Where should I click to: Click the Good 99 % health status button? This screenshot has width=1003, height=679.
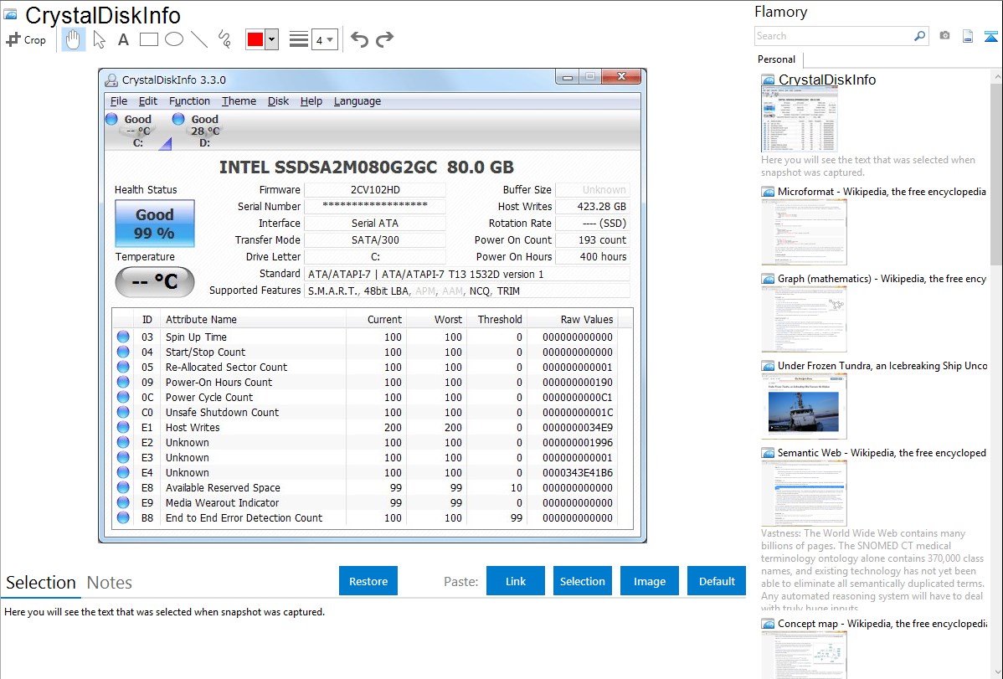155,224
